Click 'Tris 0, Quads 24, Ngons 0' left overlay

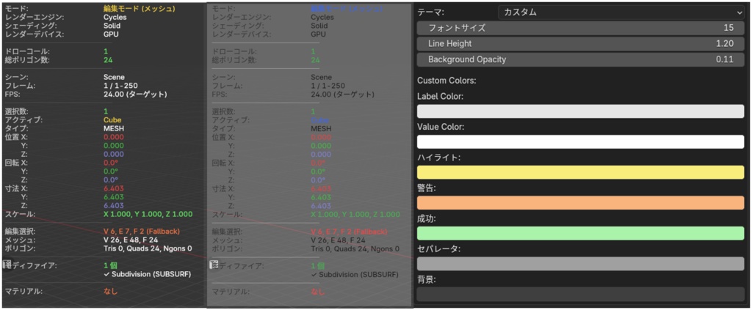(x=148, y=248)
